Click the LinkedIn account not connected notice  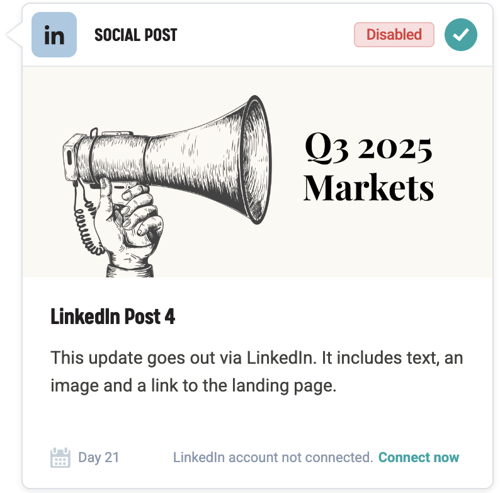[x=273, y=458]
